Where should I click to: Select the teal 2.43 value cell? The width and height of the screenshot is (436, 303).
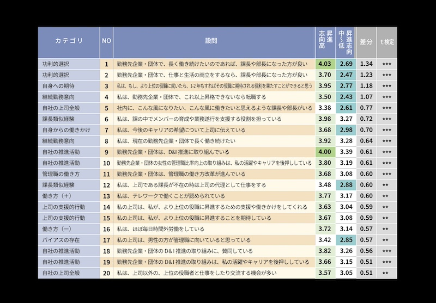tap(346, 97)
